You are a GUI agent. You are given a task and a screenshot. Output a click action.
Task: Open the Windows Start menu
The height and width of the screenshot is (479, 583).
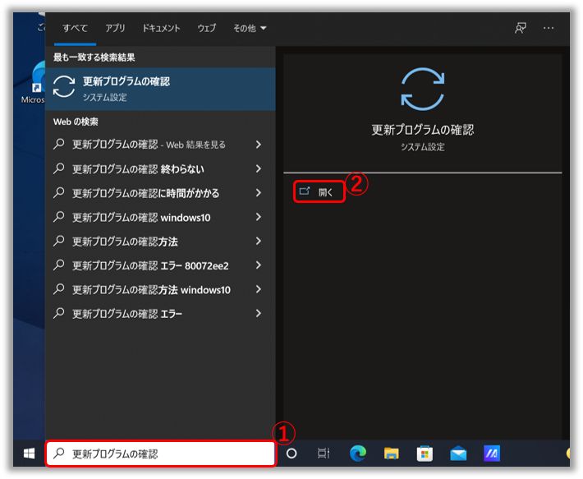pos(29,454)
